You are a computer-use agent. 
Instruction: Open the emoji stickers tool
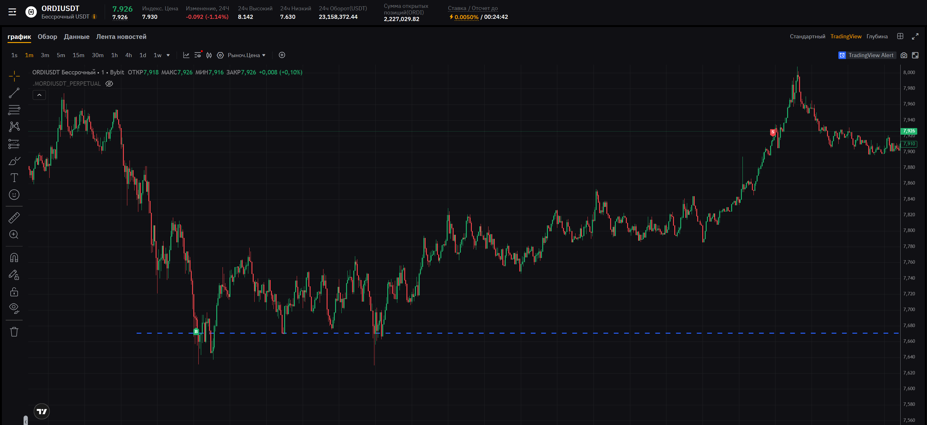coord(14,195)
